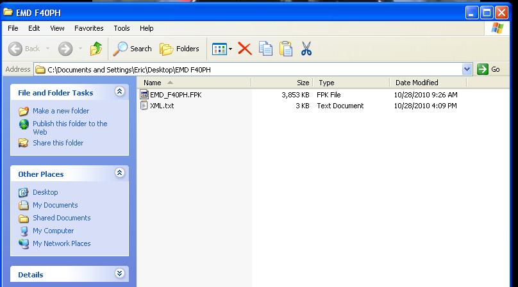
Task: Collapse the Other Places panel
Action: (x=120, y=173)
